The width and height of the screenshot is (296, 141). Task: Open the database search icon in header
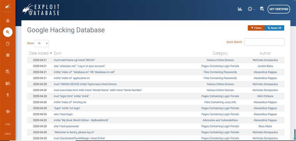point(262,9)
